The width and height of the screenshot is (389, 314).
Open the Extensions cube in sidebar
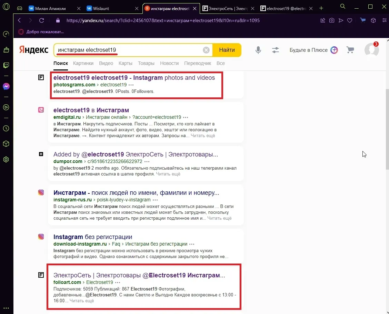click(x=6, y=144)
